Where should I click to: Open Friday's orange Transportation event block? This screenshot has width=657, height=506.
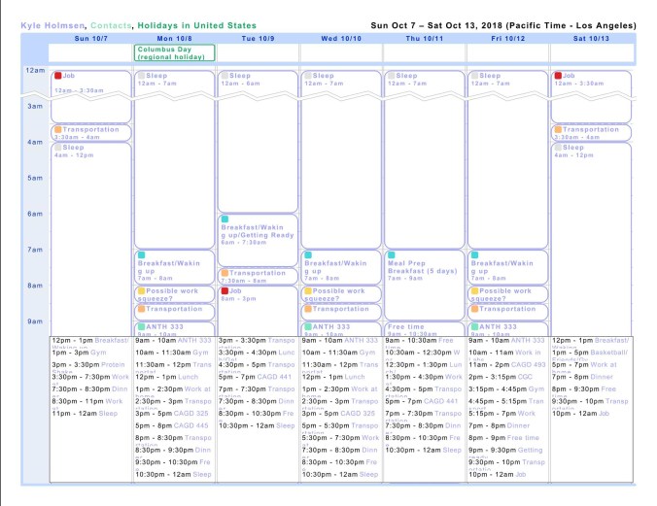coord(508,312)
